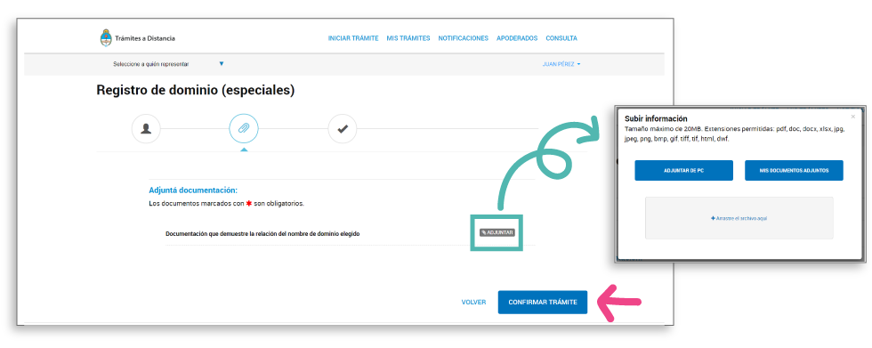Open the CONSULTA menu item
The image size is (872, 348).
(561, 38)
